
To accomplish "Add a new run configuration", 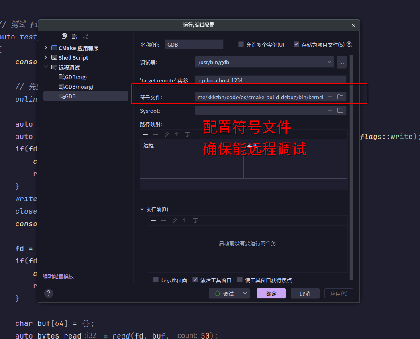I will click(43, 36).
